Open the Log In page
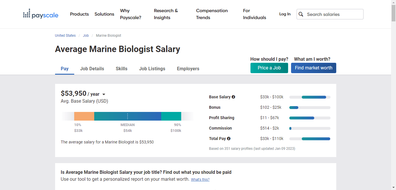Viewport: 396px width, 190px height. coord(285,14)
